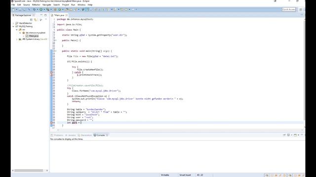
Task: Open the Project menu
Action: 66,4
